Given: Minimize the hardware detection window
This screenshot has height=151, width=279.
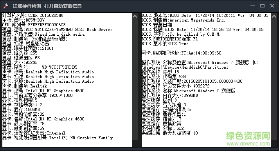Looking at the screenshot, I should coord(252,6).
